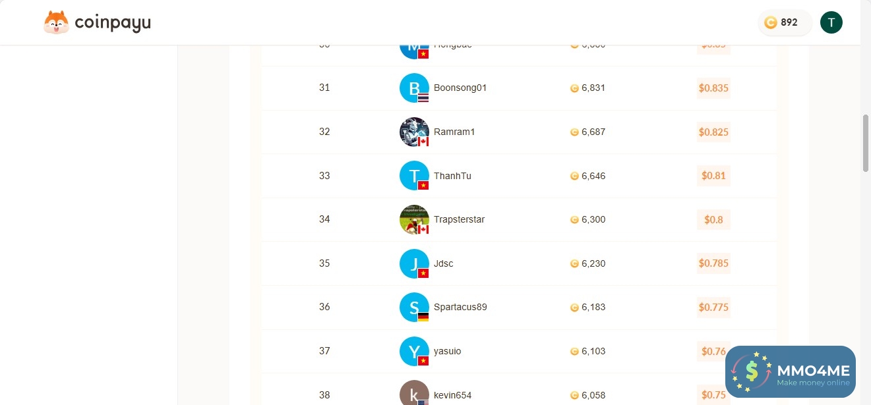Click ThanhTu's avatar icon

(414, 176)
